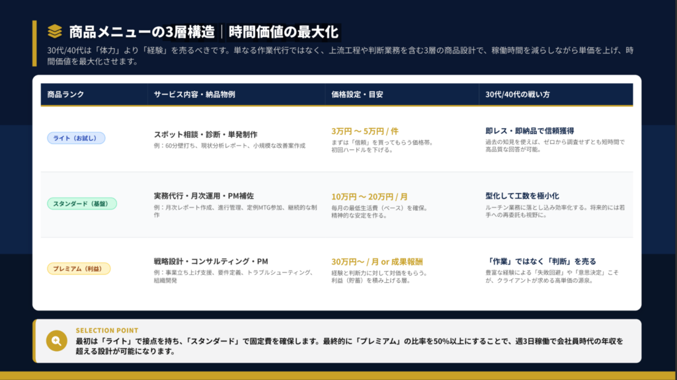Open the 実務代行・月次運用・PM補佐 service heading
The height and width of the screenshot is (380, 677).
[x=204, y=196]
